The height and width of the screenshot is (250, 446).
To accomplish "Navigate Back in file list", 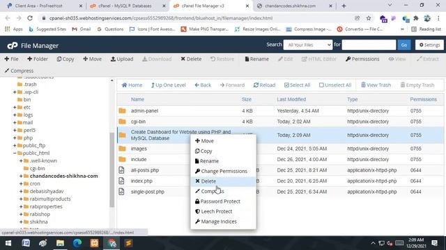I will click(x=203, y=85).
